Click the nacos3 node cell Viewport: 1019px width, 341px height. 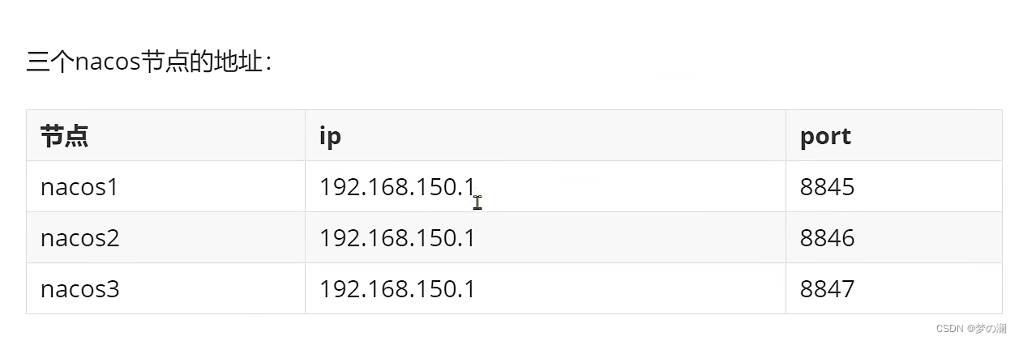pos(165,288)
